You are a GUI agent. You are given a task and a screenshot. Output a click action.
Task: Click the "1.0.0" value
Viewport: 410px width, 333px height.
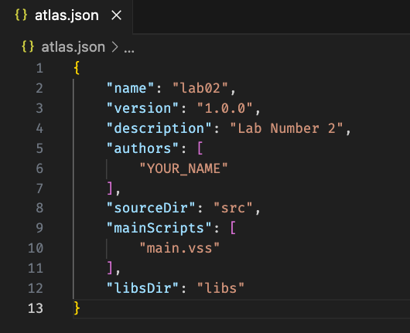pos(225,108)
